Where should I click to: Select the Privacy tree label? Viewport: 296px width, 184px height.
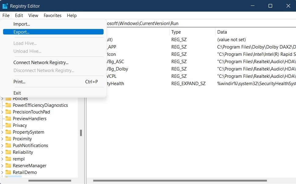click(20, 125)
